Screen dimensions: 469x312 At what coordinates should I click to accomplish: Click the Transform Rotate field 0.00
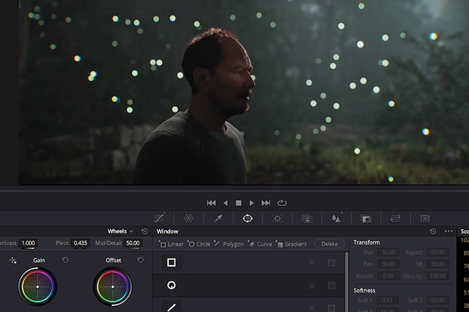point(388,276)
